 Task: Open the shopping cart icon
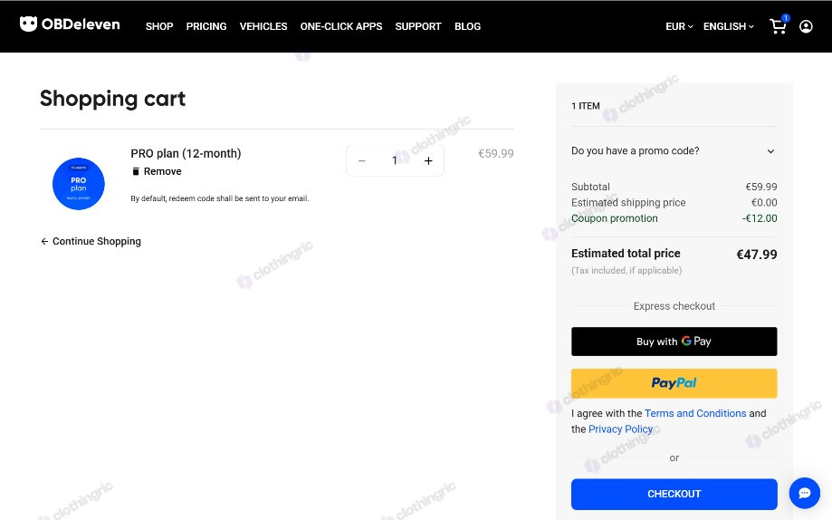click(778, 26)
